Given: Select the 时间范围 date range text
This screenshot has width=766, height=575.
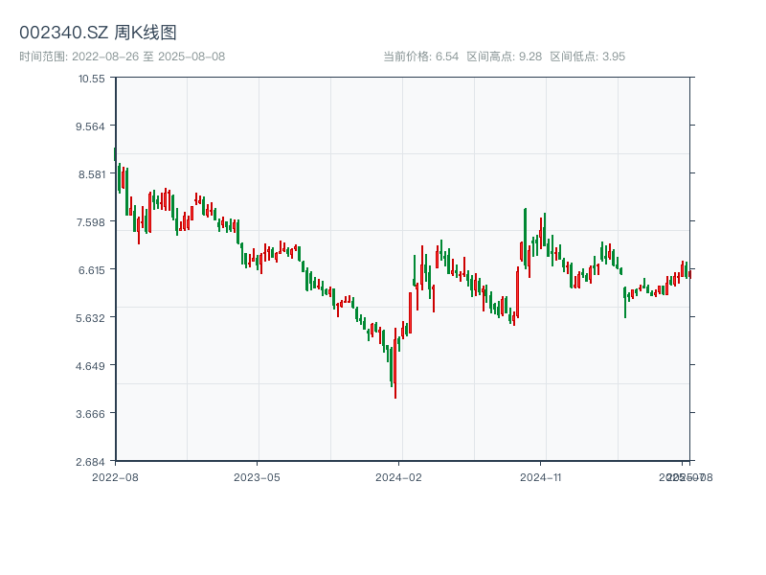Looking at the screenshot, I should coord(122,57).
